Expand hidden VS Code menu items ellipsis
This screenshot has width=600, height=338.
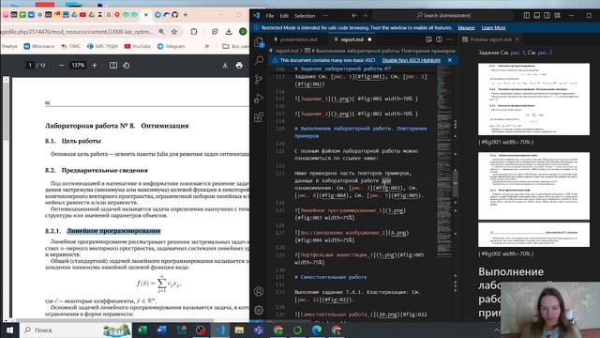tap(325, 16)
